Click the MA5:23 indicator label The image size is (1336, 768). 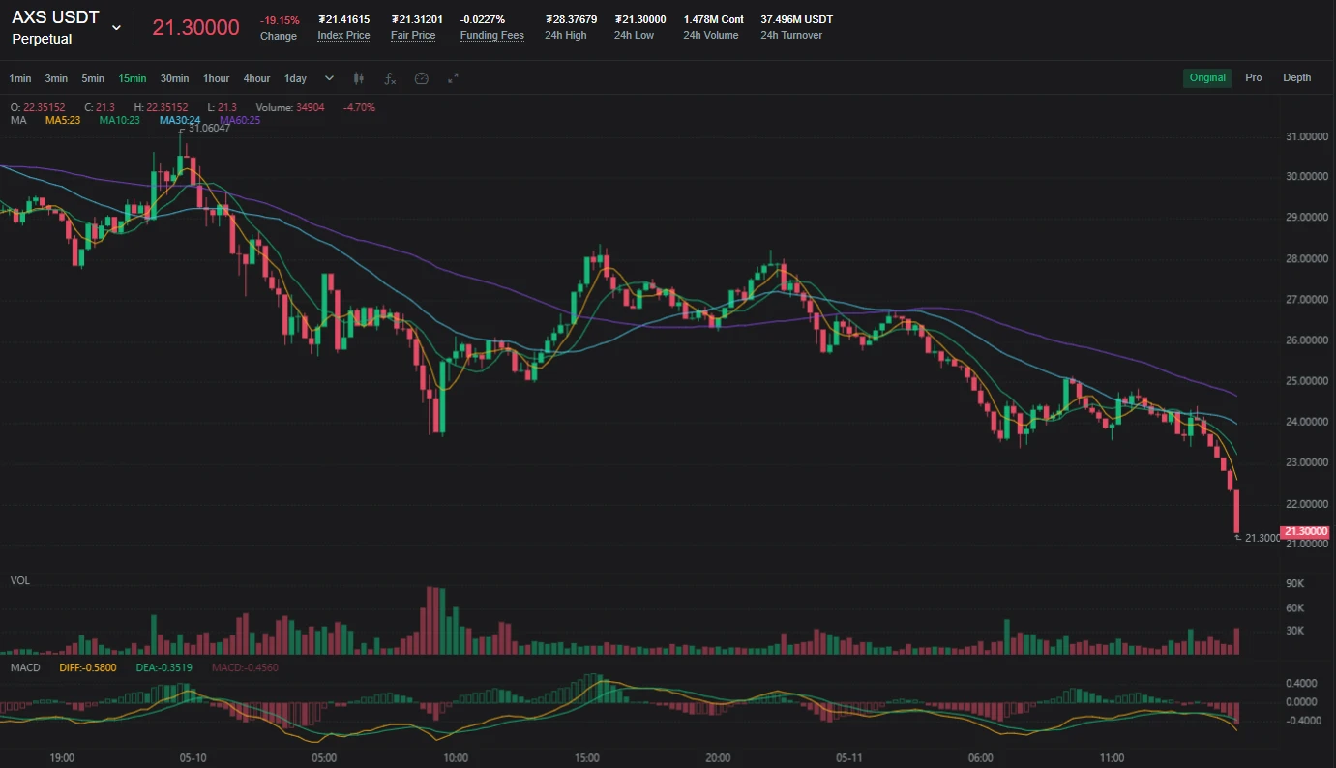pos(64,120)
